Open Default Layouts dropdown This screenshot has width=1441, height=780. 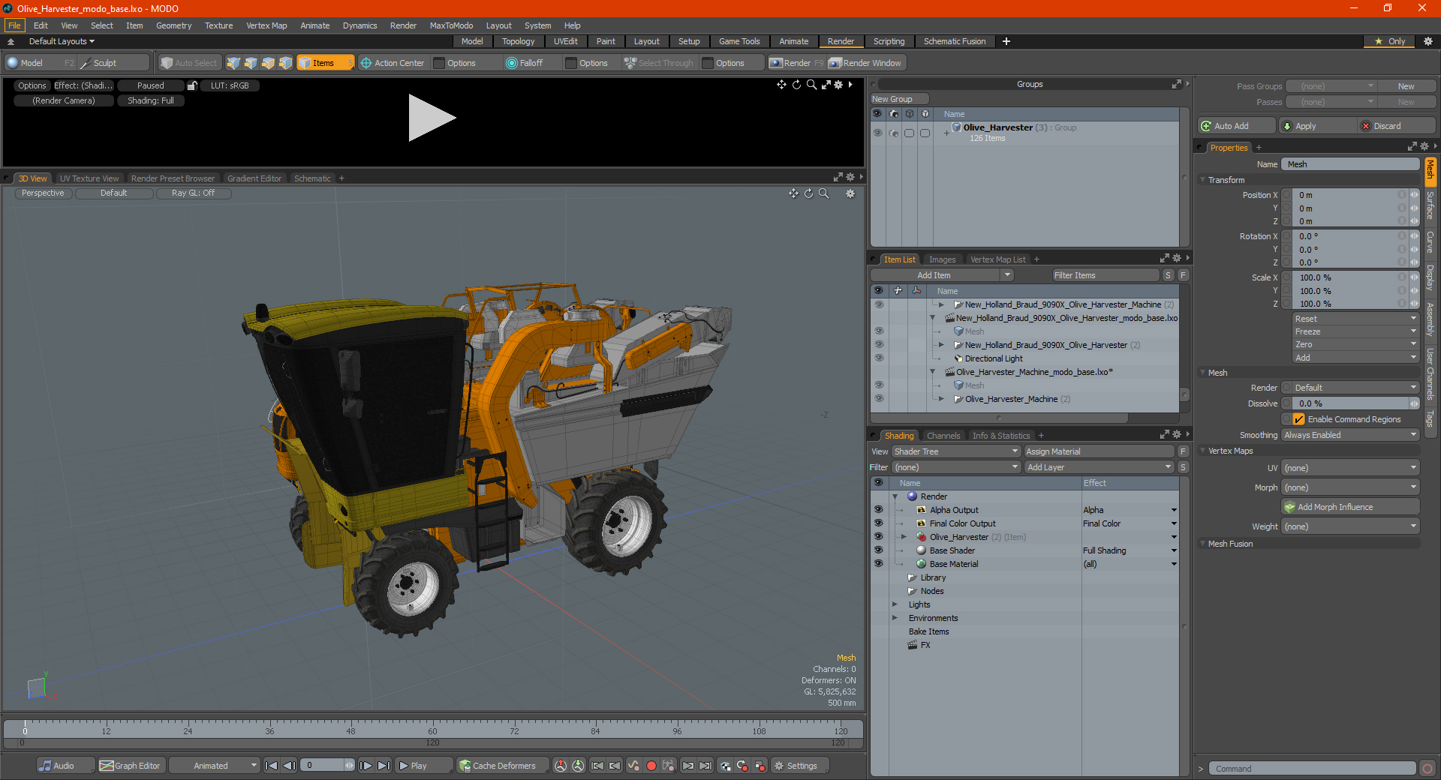click(62, 41)
